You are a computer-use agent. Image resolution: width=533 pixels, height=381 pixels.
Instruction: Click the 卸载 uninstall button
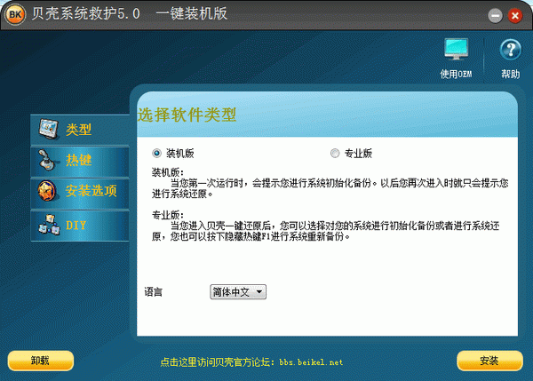click(x=41, y=361)
